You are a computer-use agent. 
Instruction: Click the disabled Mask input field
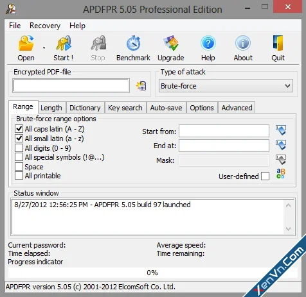tap(224, 160)
